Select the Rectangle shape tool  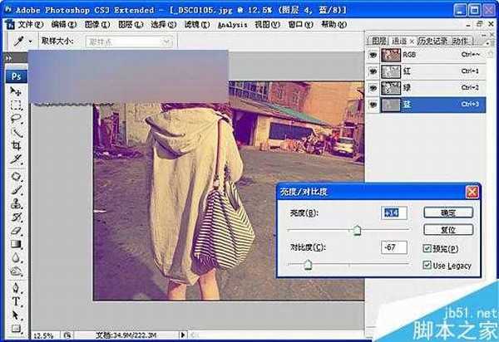point(16,328)
